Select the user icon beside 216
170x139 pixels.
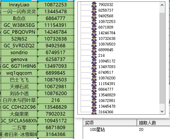pyautogui.click(x=94, y=55)
